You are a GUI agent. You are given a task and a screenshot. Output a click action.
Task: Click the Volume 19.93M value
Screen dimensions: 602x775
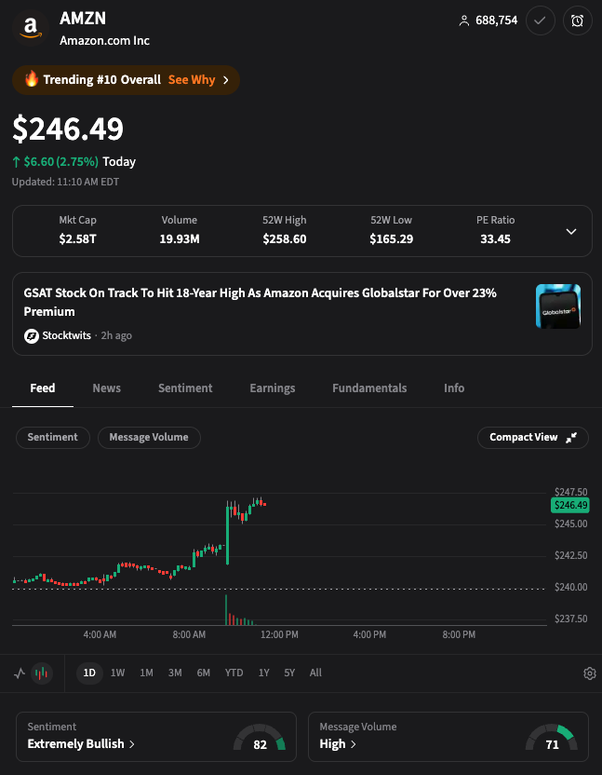(x=180, y=239)
